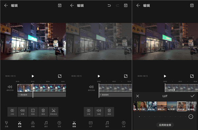Viewport: 198px width, 130px height.
Task: Select 剪辑 scissors tab on middle screen
Action: point(74,124)
